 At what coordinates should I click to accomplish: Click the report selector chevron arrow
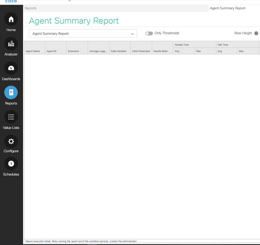click(x=132, y=34)
